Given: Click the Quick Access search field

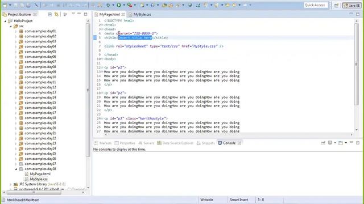Looking at the screenshot, I should [316, 5].
